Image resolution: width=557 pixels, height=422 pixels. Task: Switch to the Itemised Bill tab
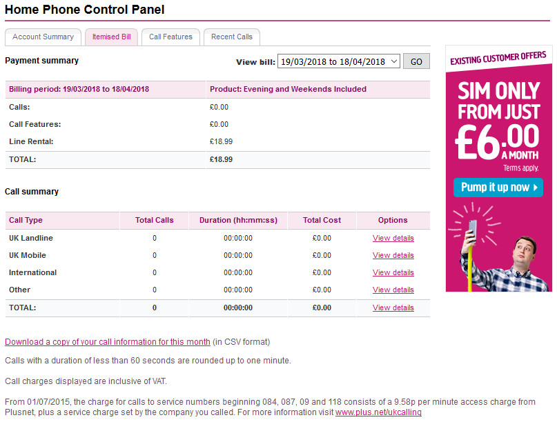(x=111, y=37)
